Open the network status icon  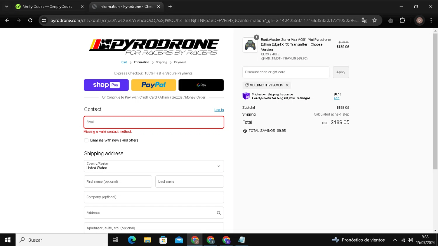[x=403, y=240]
